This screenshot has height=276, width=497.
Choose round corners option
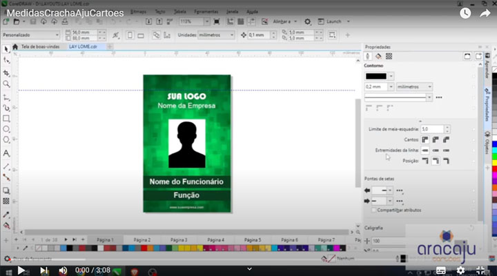pyautogui.click(x=436, y=140)
